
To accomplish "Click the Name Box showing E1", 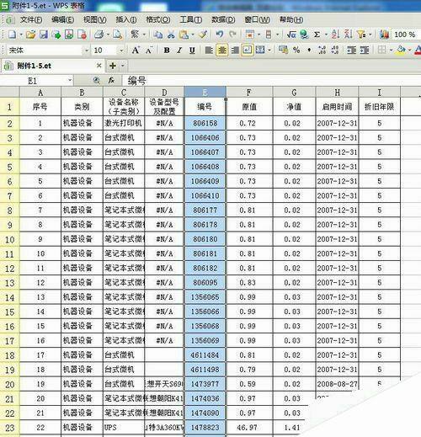I will click(33, 81).
